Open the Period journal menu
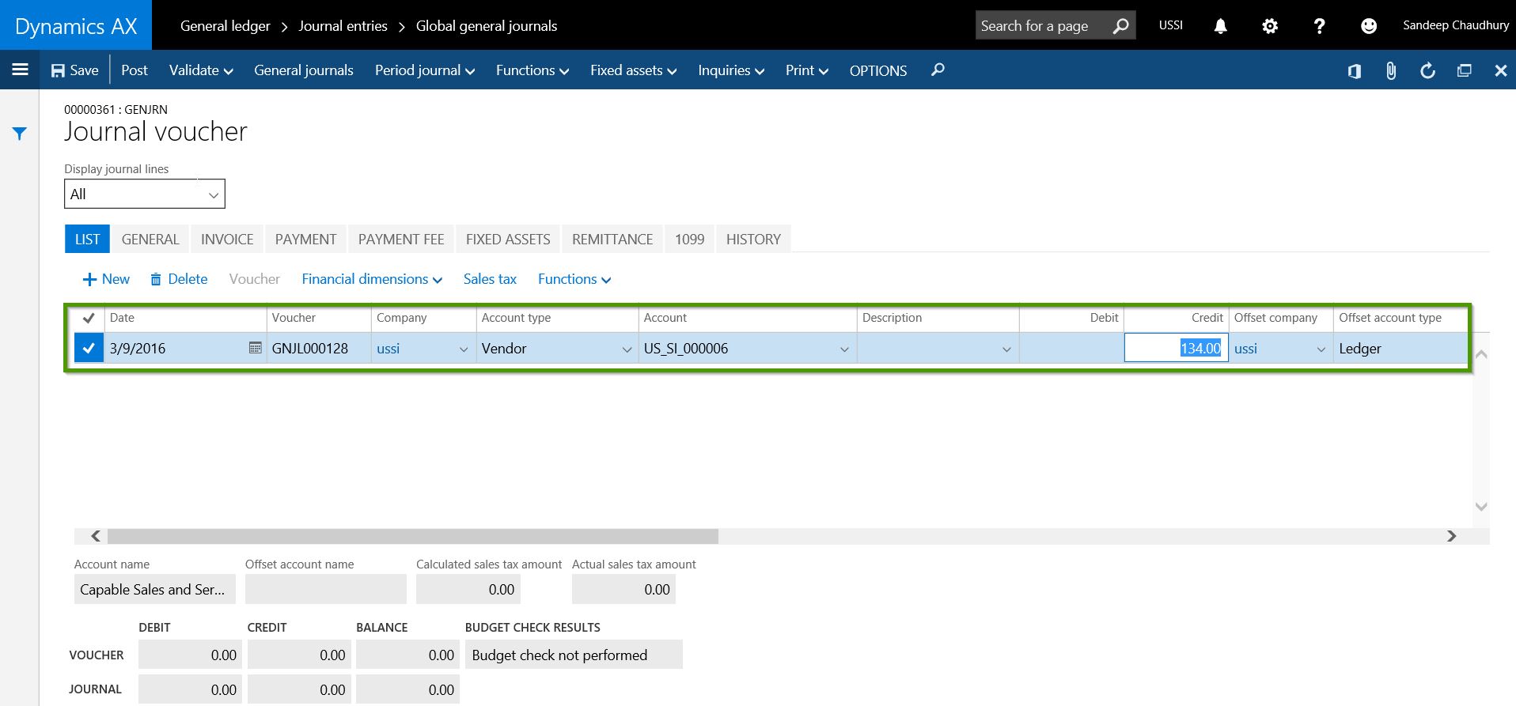This screenshot has width=1516, height=706. (x=424, y=70)
